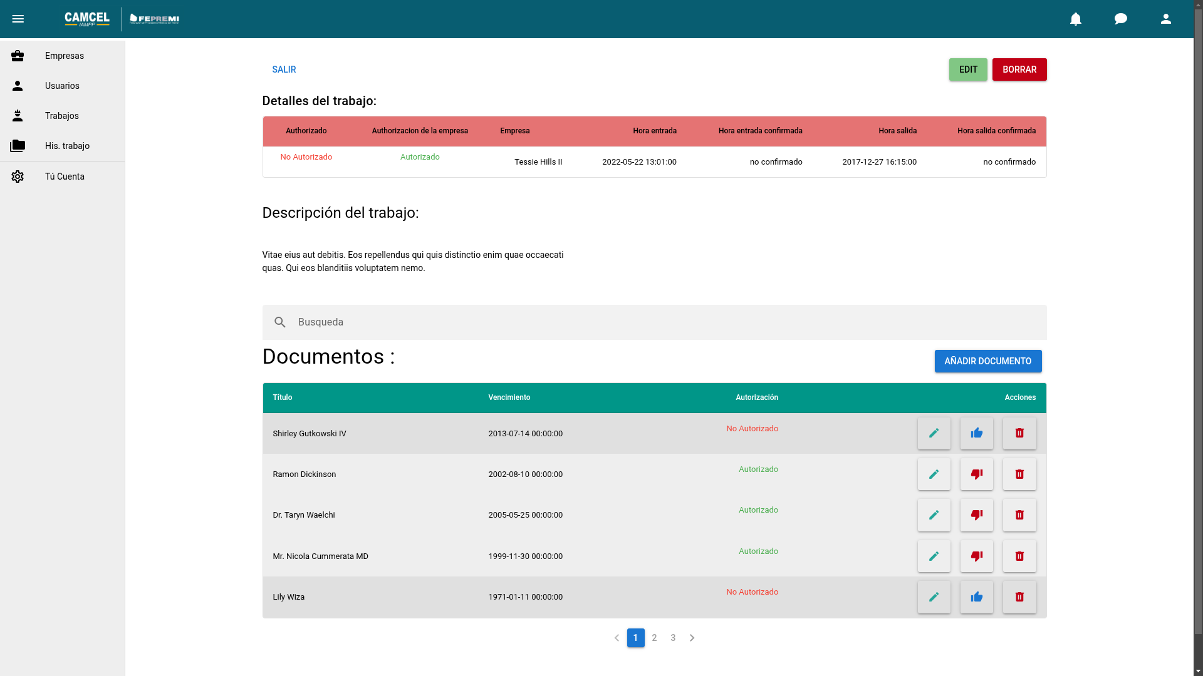1203x676 pixels.
Task: Click the search magnifier icon
Action: click(280, 322)
